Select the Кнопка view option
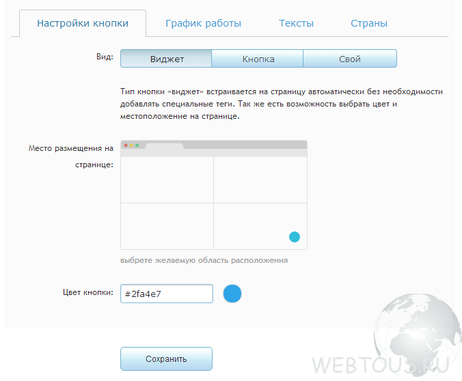Image resolution: width=462 pixels, height=381 pixels. point(258,59)
